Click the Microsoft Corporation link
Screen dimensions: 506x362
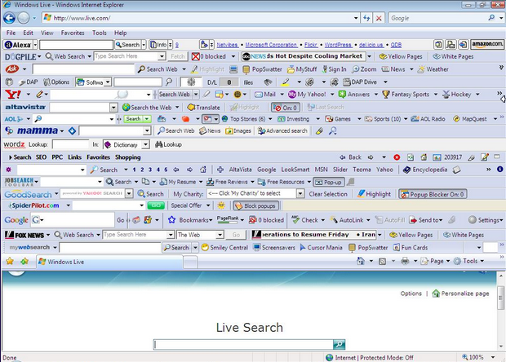tap(271, 45)
